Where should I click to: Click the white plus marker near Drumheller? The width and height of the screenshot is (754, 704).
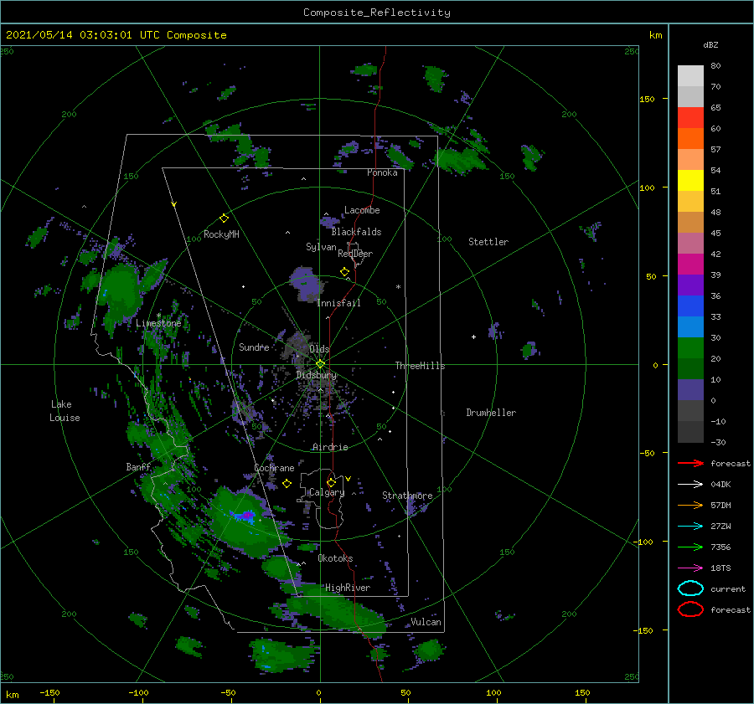click(473, 337)
